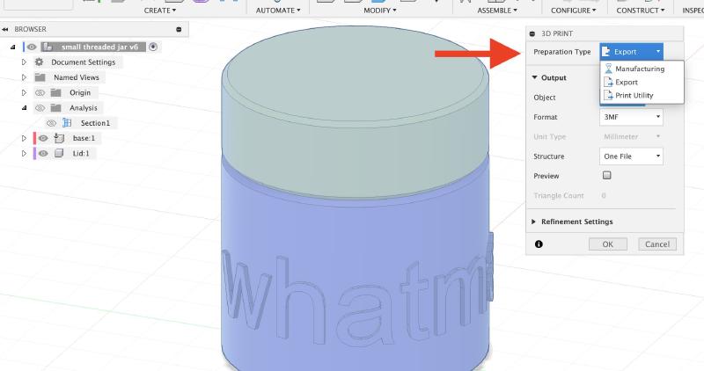The image size is (704, 371).
Task: Open the CONSTRUCT toolbar menu
Action: click(x=641, y=11)
